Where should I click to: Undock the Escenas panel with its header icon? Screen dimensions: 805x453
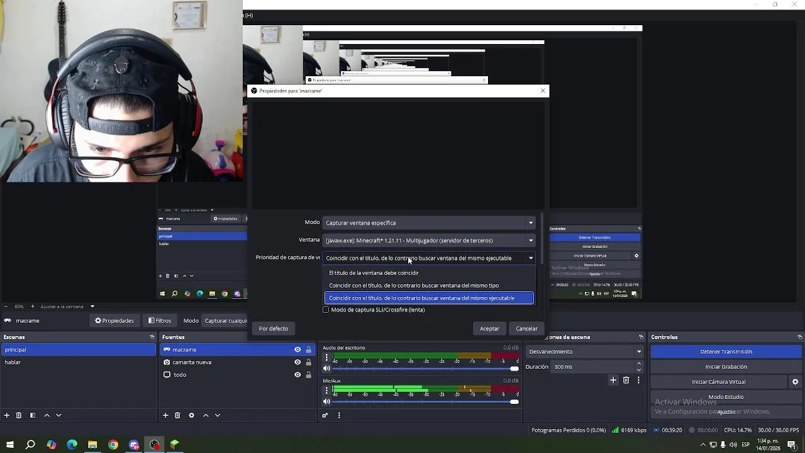point(152,337)
